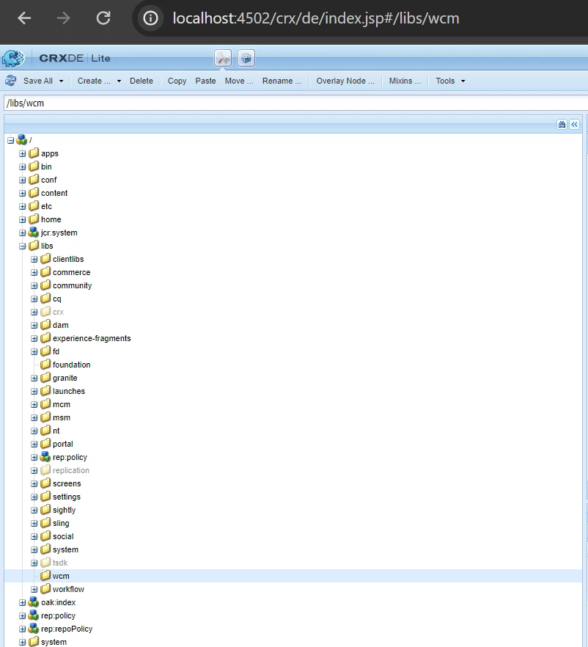The height and width of the screenshot is (647, 588).
Task: Select the replication tree label
Action: coord(71,470)
